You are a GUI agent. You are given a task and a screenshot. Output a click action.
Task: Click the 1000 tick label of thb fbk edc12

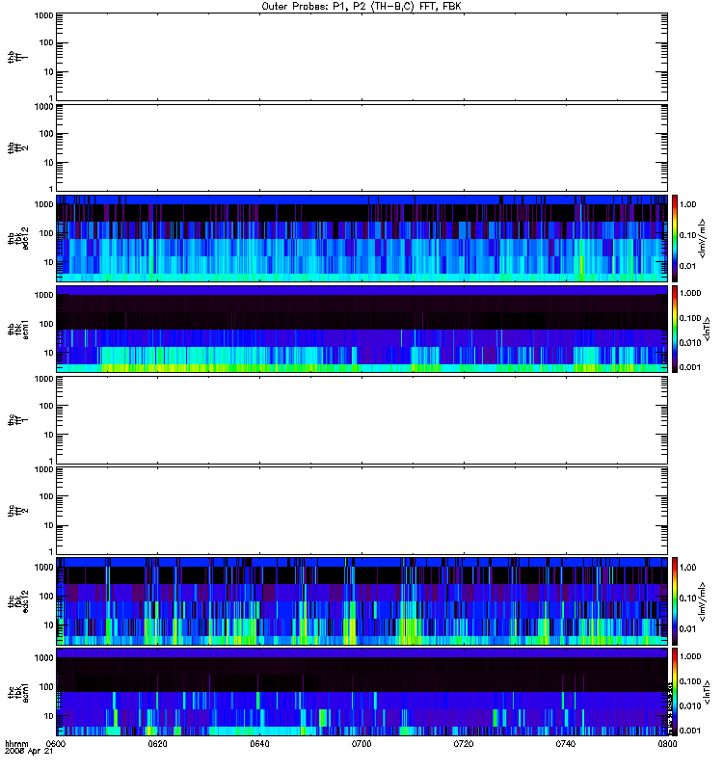point(43,204)
